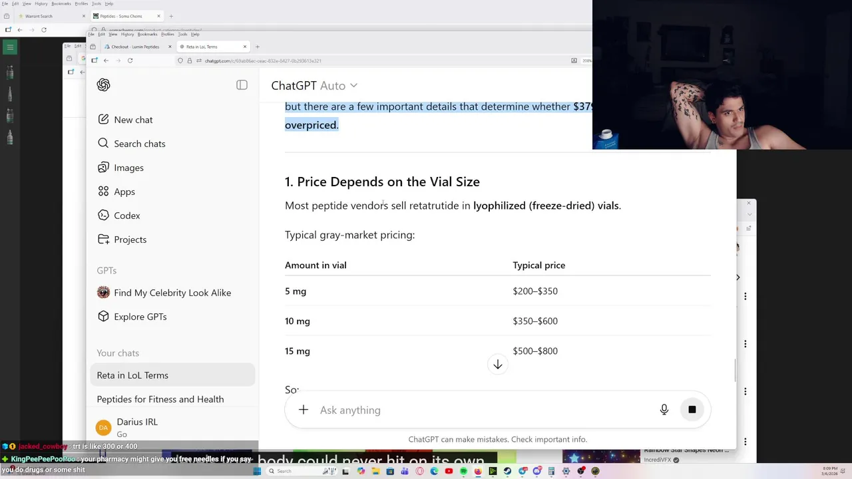Screen dimensions: 852x479
Task: Click the shield icon in ChatGPT address bar
Action: pyautogui.click(x=180, y=61)
